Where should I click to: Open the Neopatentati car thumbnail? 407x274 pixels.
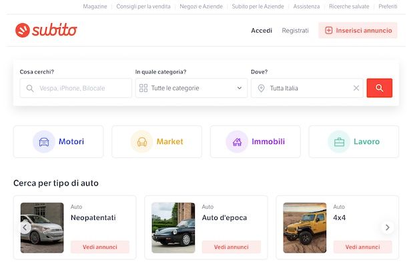(42, 228)
